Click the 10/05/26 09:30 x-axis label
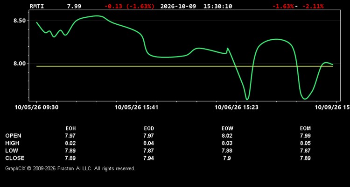Viewport: 350px width, 187px height. [x=36, y=108]
